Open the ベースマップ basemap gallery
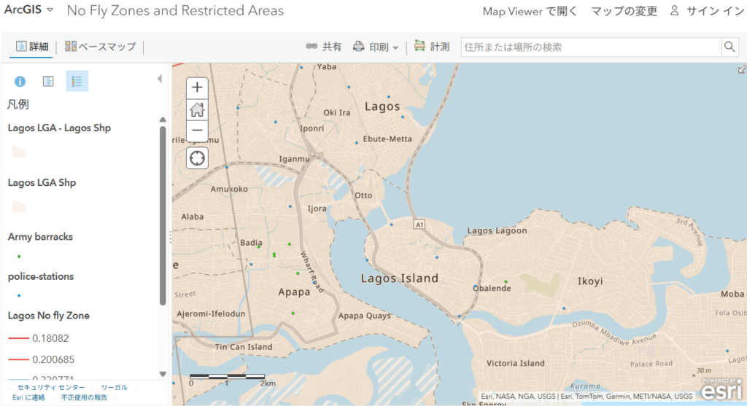 click(101, 47)
